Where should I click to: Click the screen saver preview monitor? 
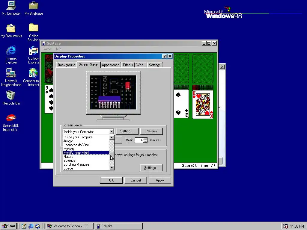coord(113,93)
